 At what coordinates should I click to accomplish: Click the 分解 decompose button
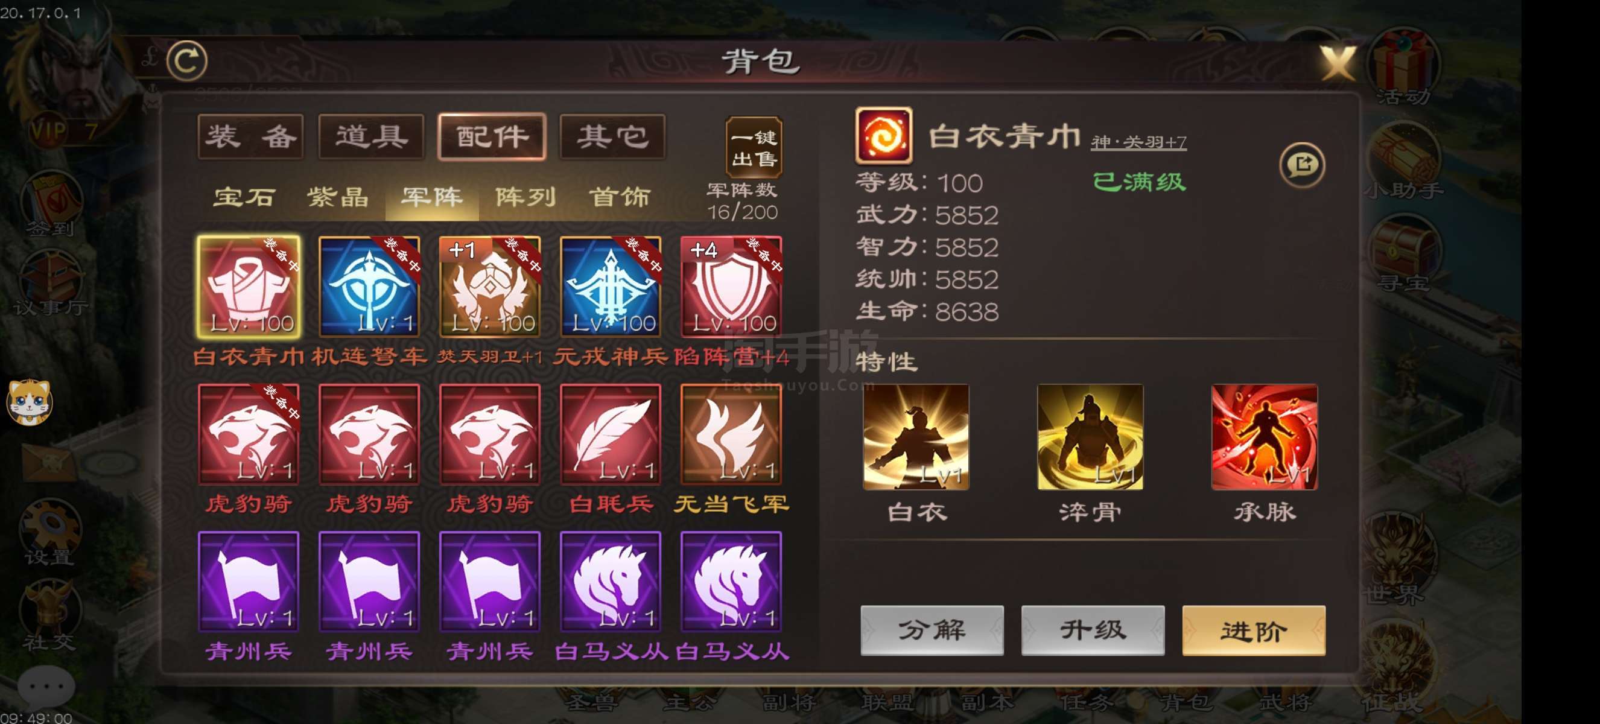(x=932, y=630)
